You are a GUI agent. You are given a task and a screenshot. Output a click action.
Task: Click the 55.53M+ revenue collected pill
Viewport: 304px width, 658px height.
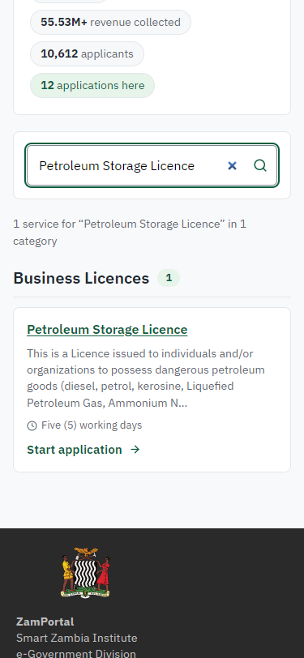[110, 22]
